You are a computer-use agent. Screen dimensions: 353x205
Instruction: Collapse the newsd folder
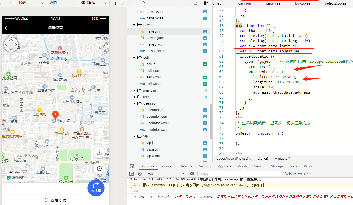pyautogui.click(x=134, y=25)
